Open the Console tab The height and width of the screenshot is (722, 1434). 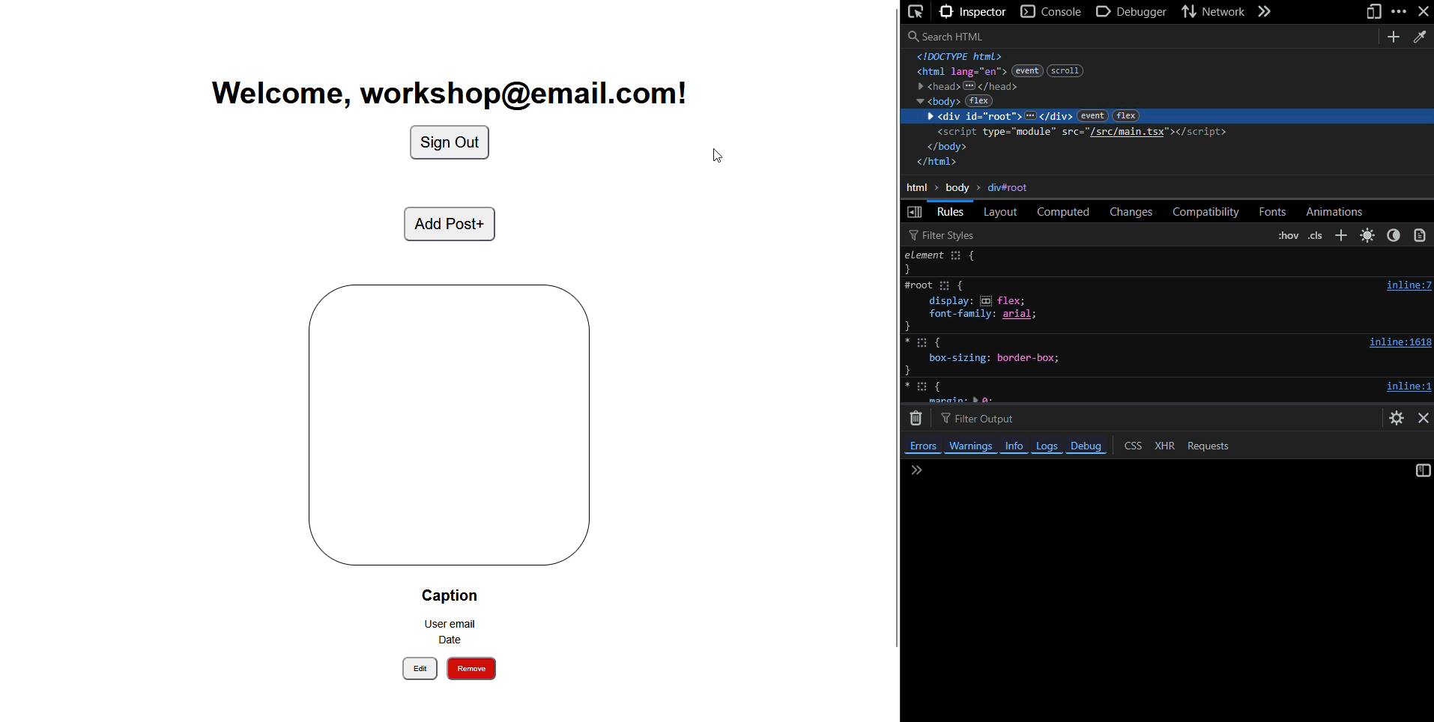click(x=1051, y=11)
